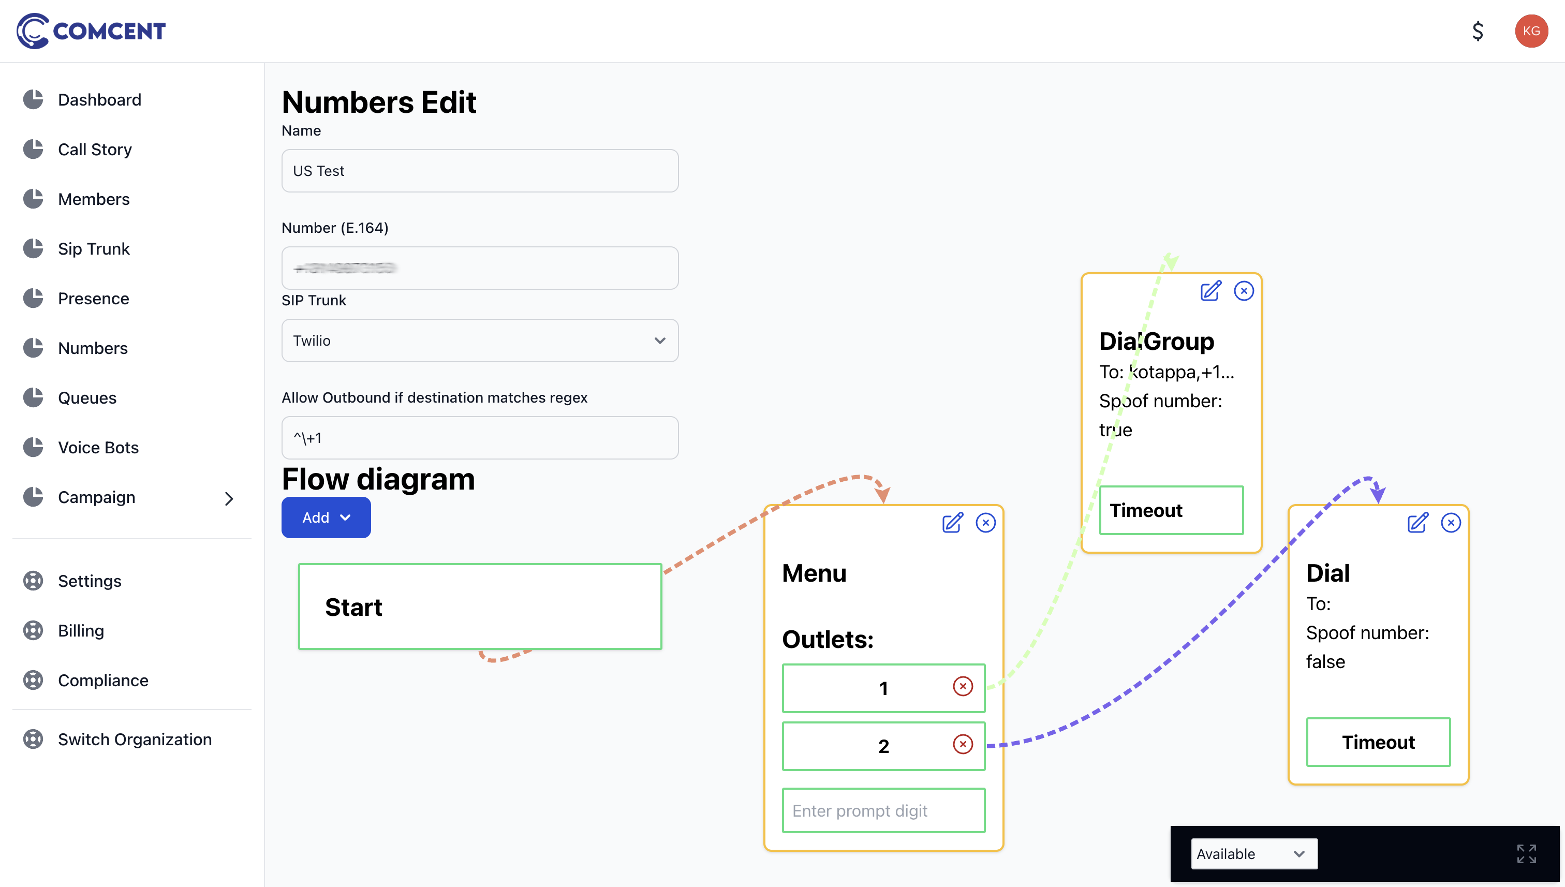Edit the DialGroup node with pencil icon
Screen dimensions: 1565x887
pyautogui.click(x=1211, y=291)
